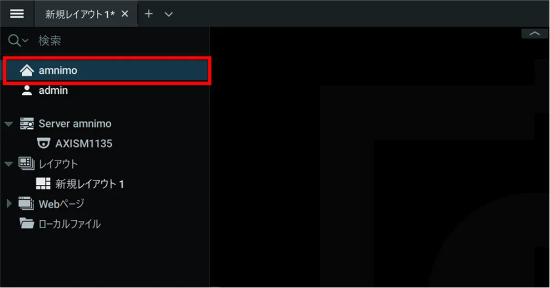Click the ローカルファイル folder icon
Viewport: 550px width, 288px height.
(x=27, y=223)
